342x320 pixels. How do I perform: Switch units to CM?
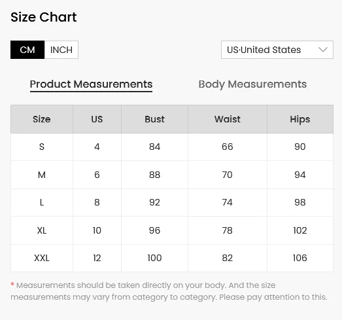(27, 50)
